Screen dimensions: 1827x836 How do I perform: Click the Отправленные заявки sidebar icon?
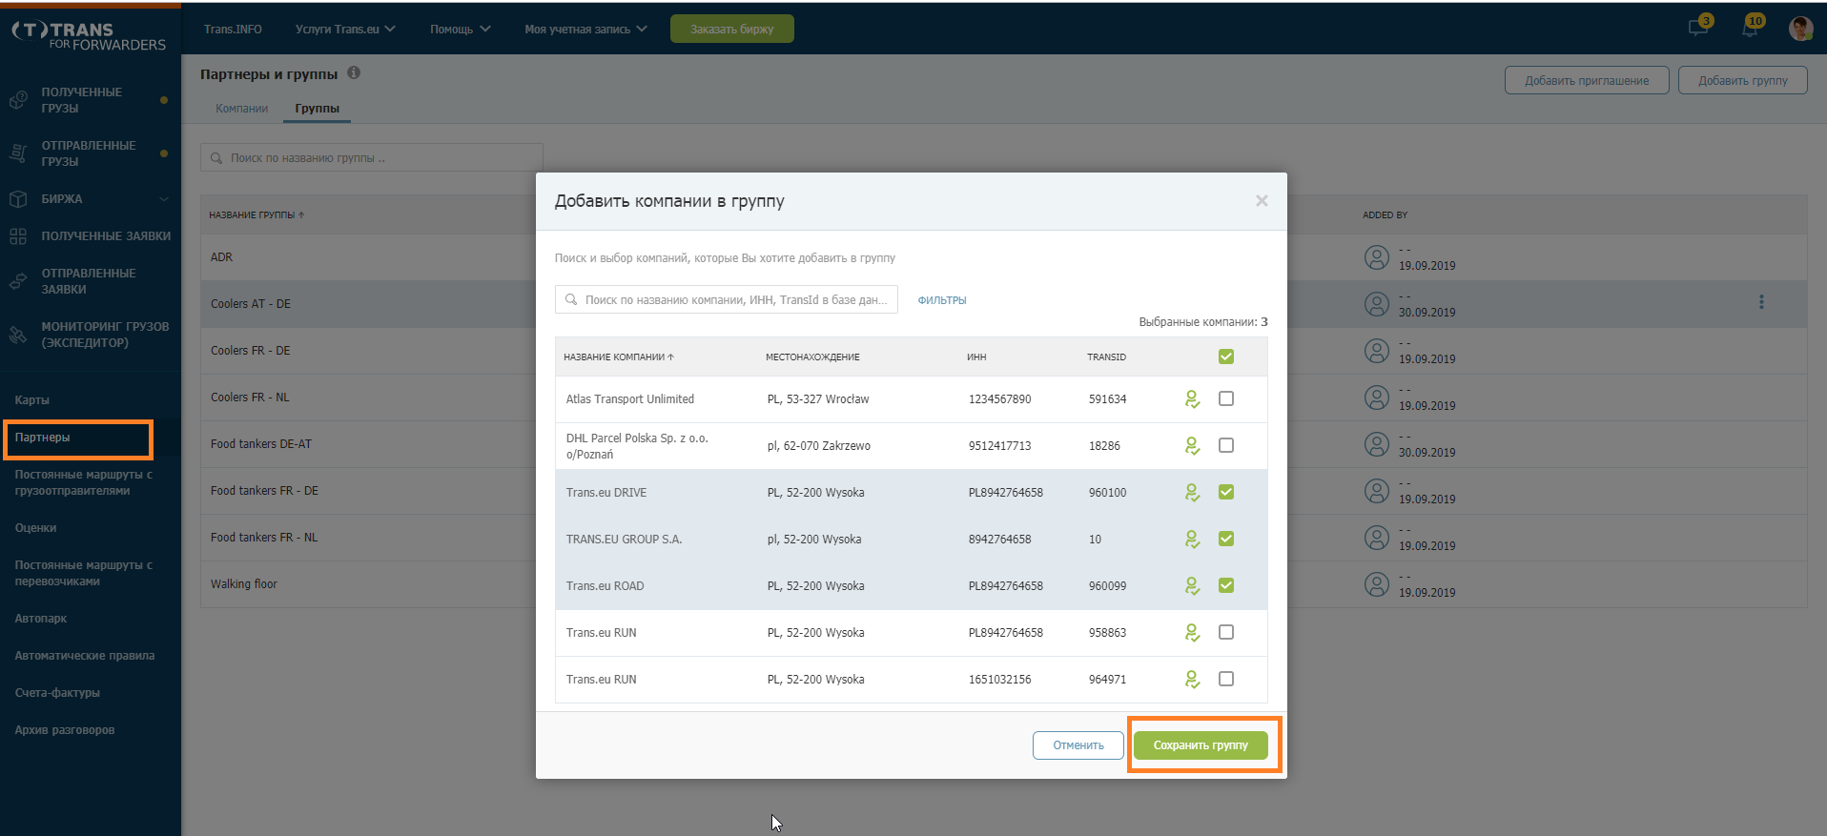pyautogui.click(x=18, y=281)
